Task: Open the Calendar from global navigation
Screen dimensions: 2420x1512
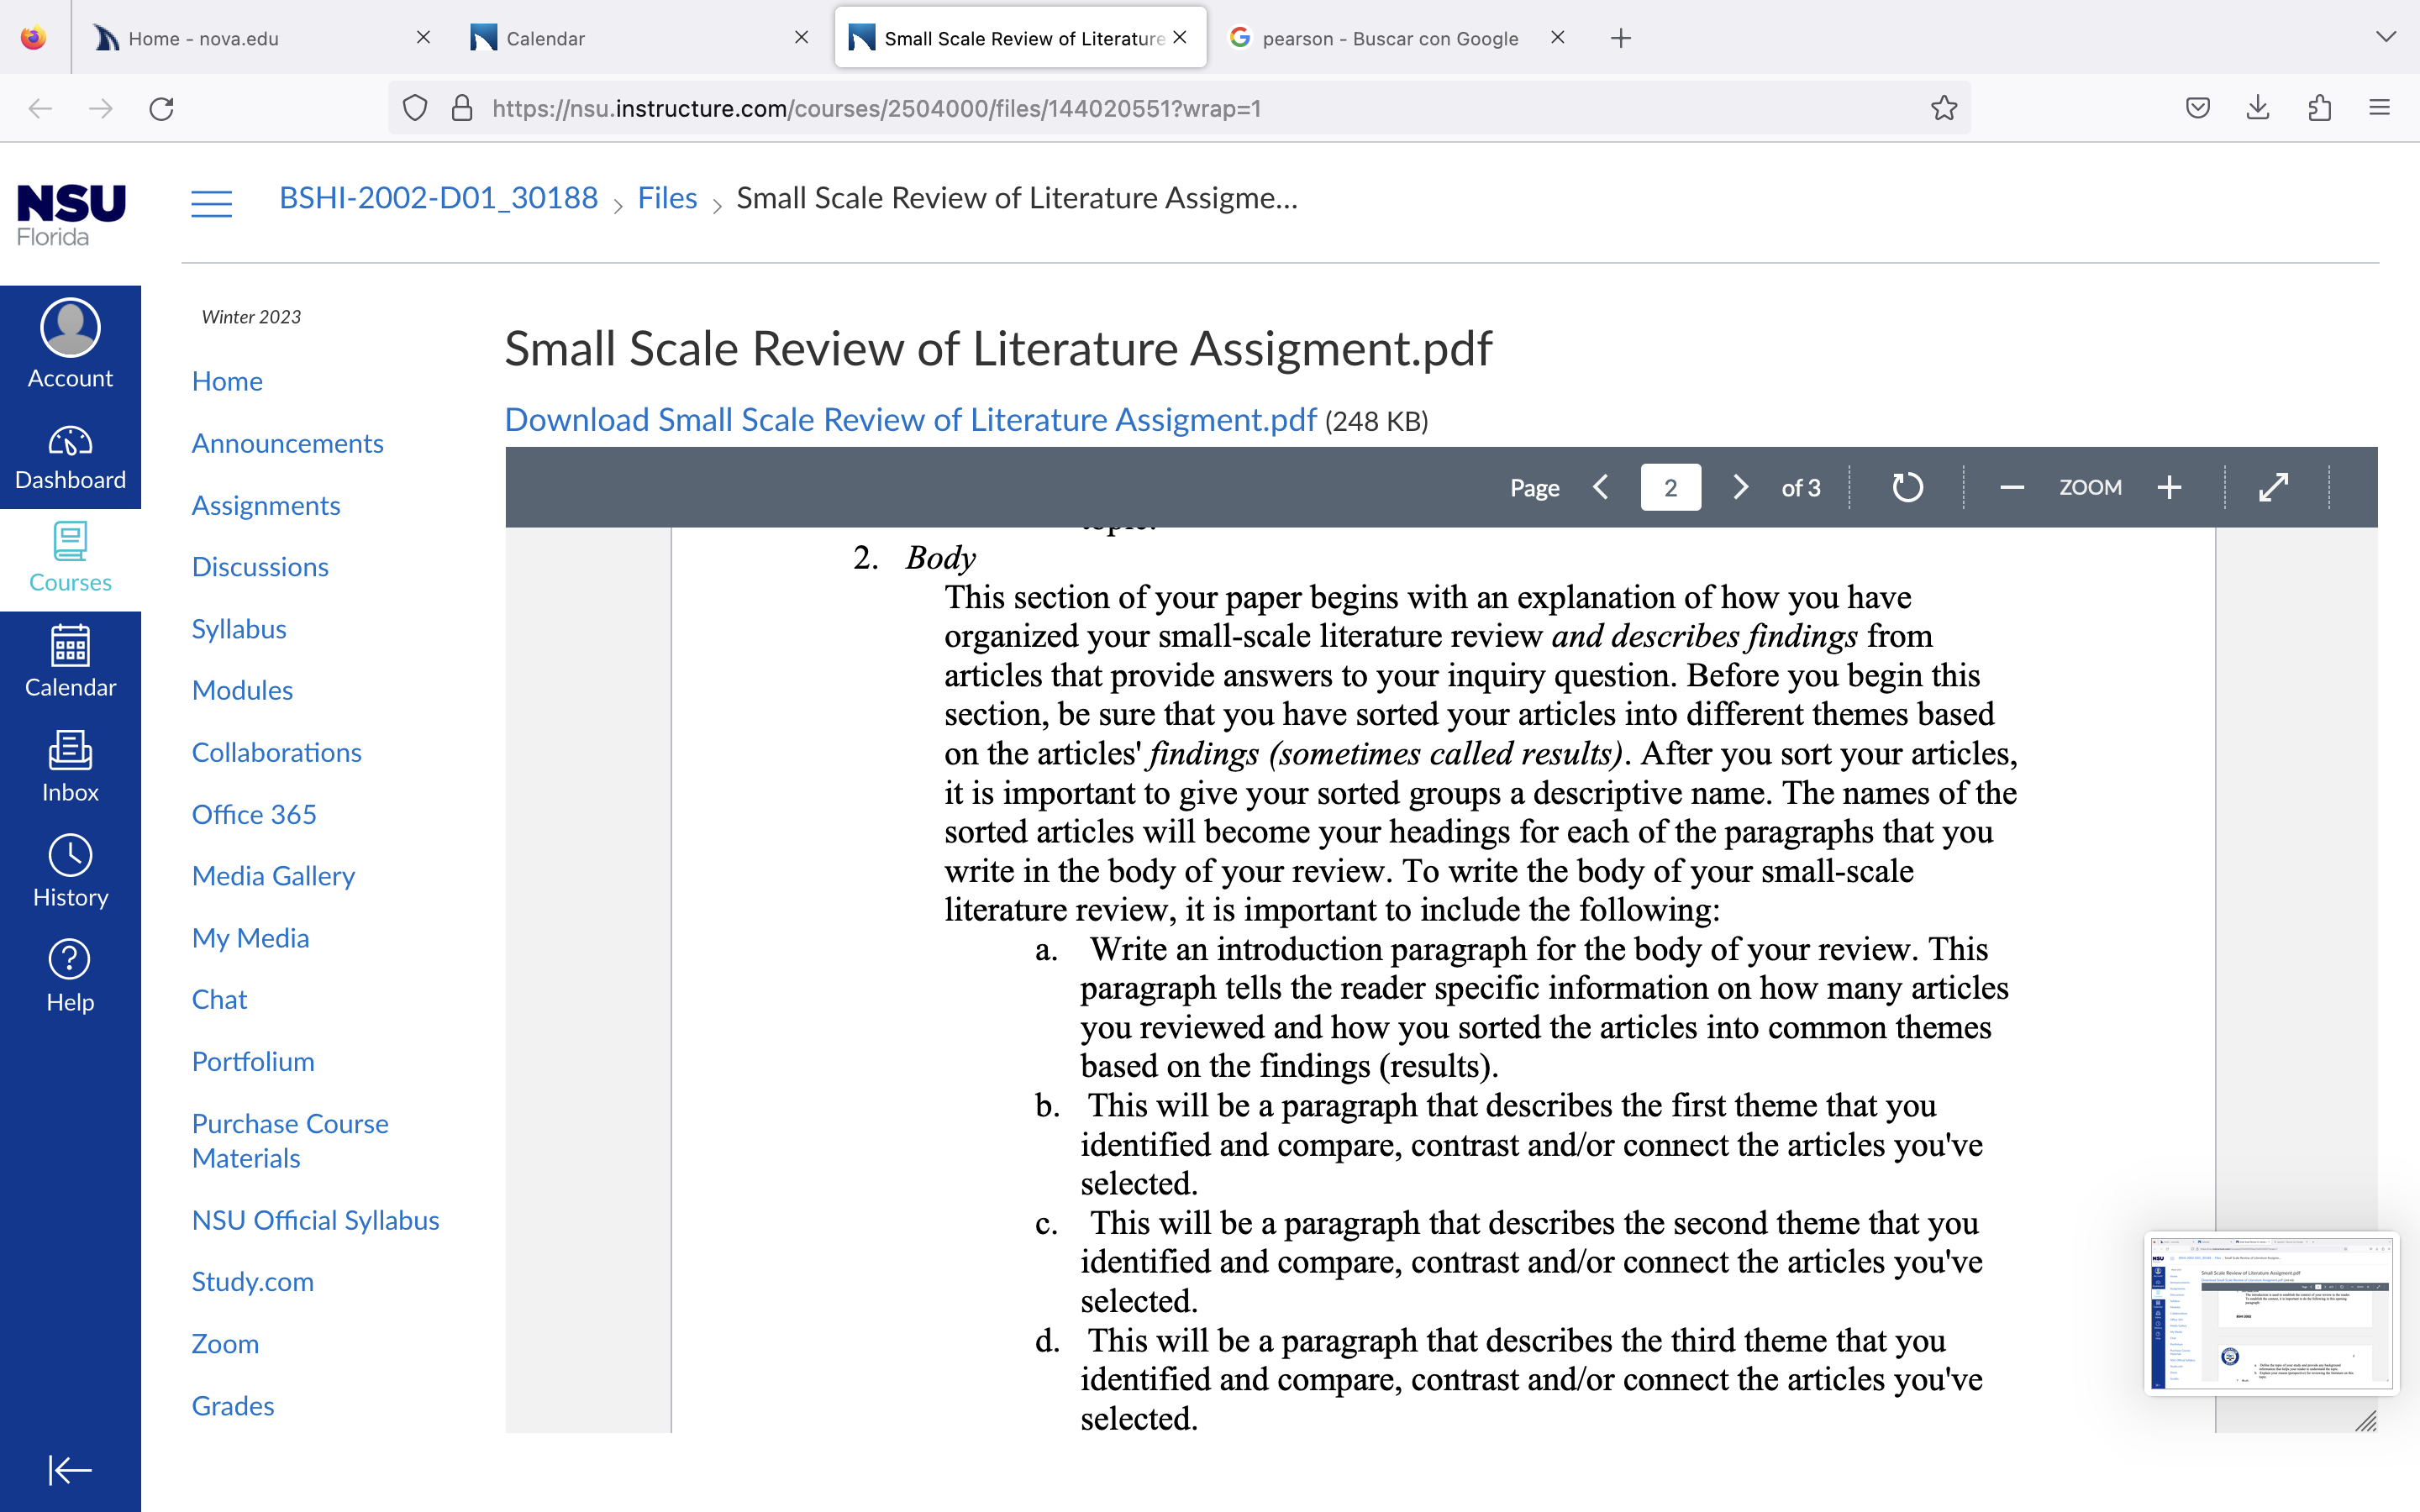Action: [70, 662]
